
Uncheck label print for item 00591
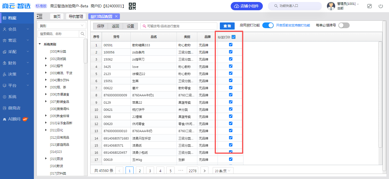pyautogui.click(x=231, y=45)
